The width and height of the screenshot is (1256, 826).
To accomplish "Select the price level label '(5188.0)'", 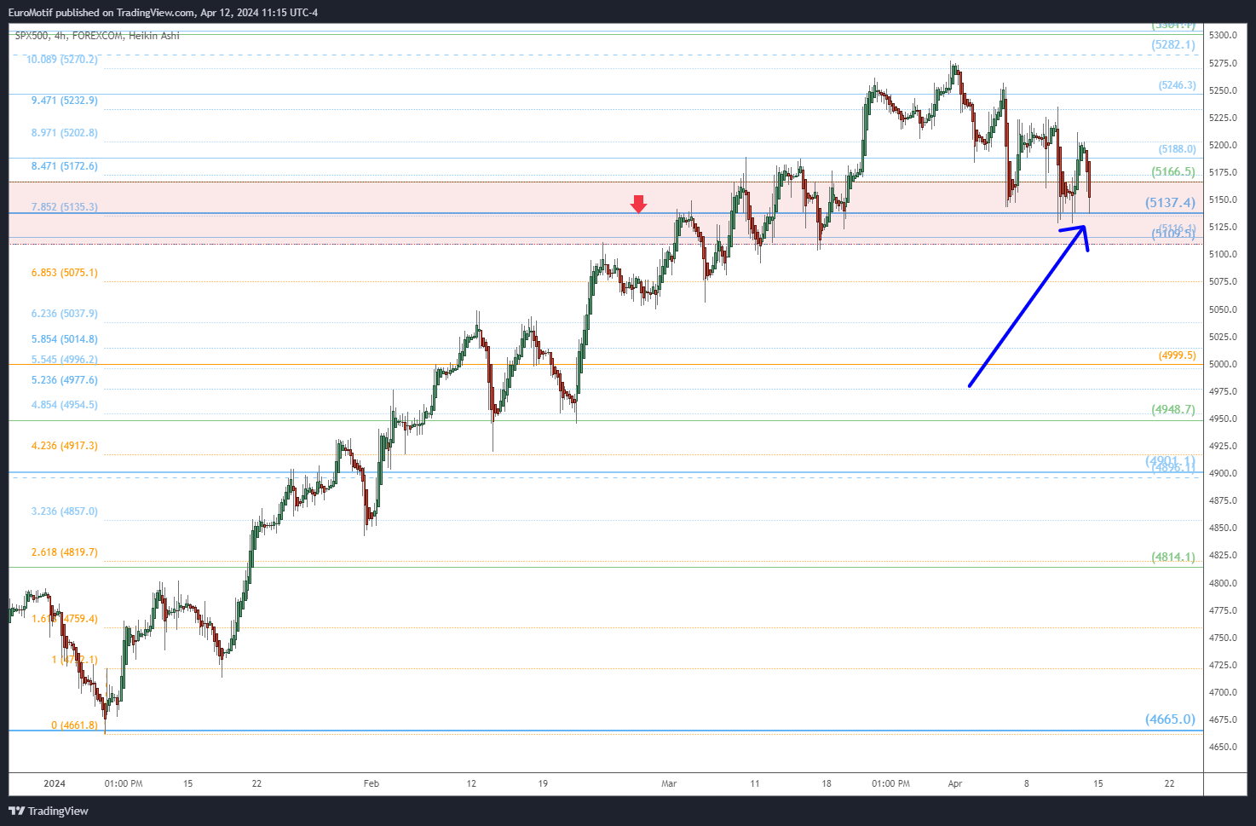I will (x=1177, y=149).
